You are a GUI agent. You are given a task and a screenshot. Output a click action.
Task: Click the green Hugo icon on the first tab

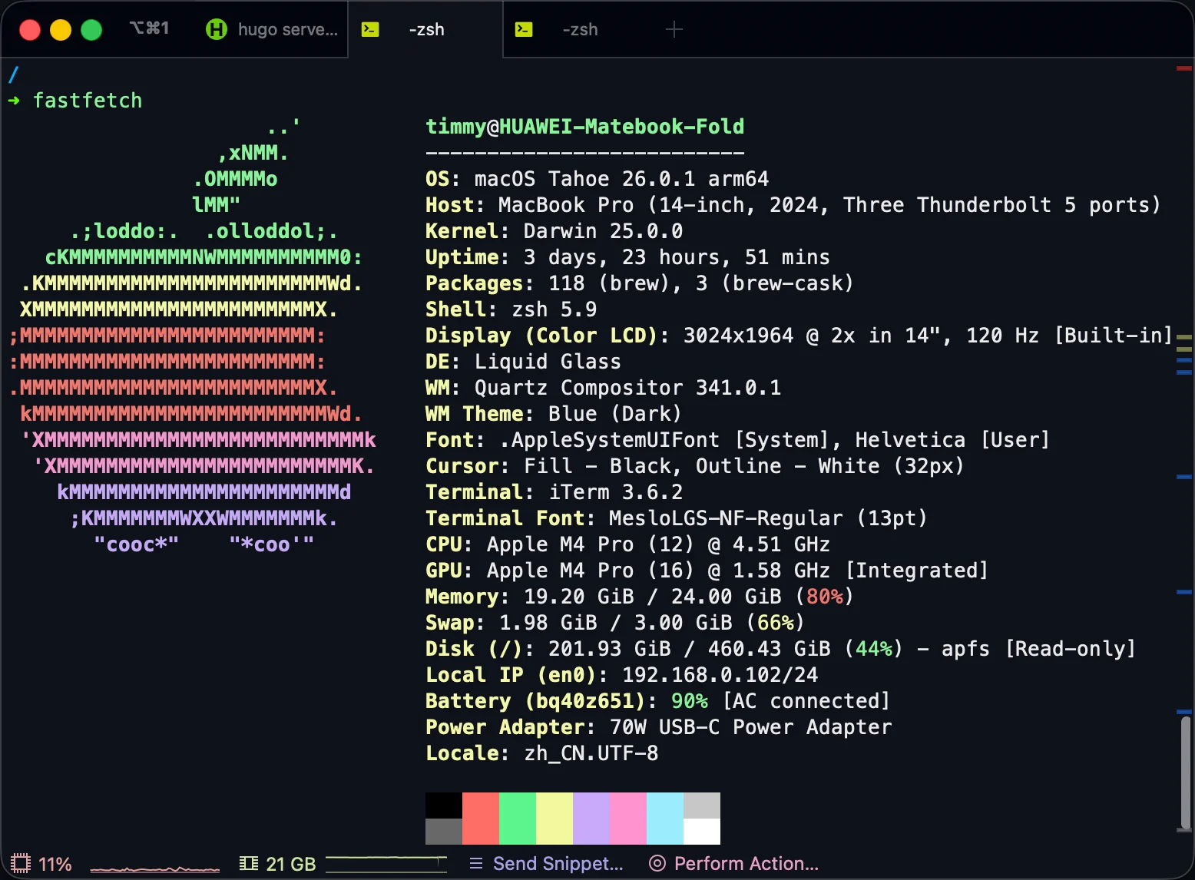point(217,30)
